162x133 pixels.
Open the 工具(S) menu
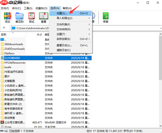point(28,8)
